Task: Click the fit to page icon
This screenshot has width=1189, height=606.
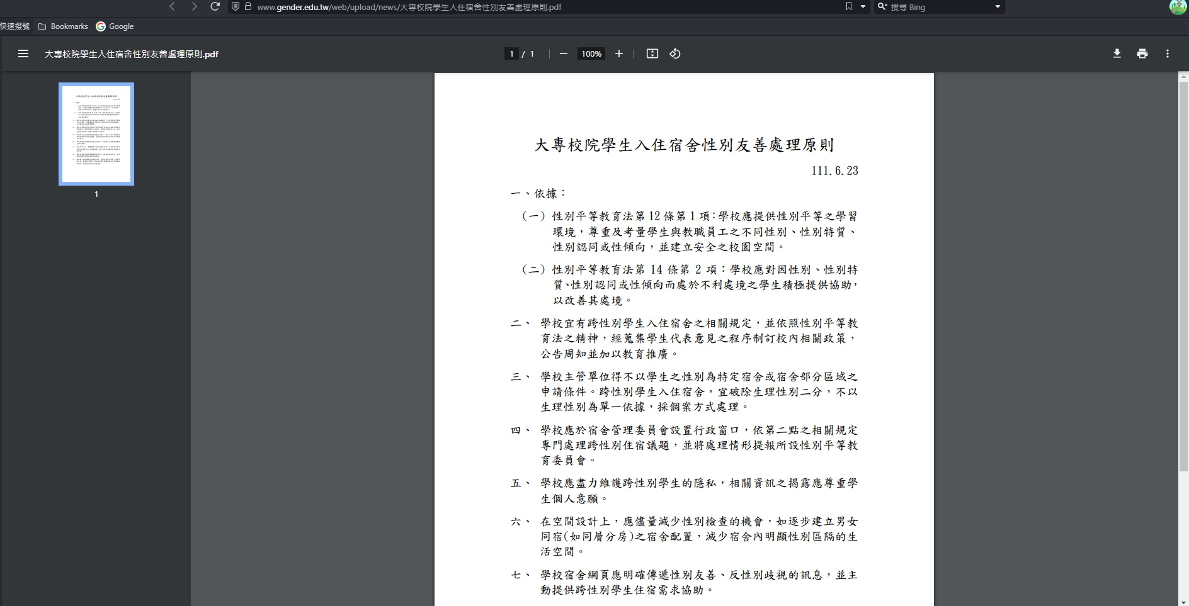Action: click(x=652, y=53)
